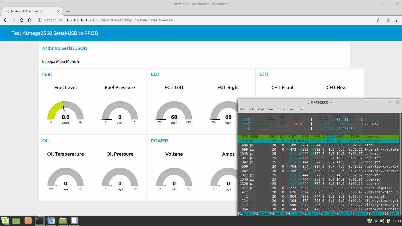
Task: Open the clipboard manager tray icon
Action: tap(389, 221)
